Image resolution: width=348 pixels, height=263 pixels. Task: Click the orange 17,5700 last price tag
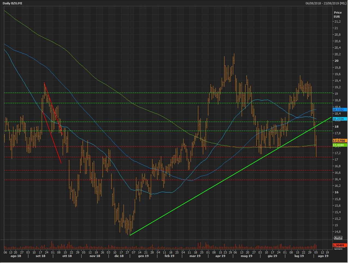340,141
